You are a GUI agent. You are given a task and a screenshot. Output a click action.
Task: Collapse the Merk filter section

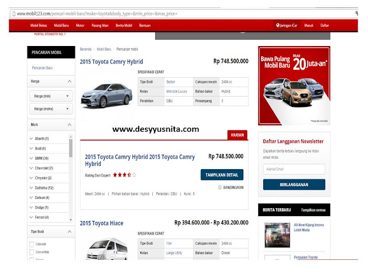[x=70, y=125]
